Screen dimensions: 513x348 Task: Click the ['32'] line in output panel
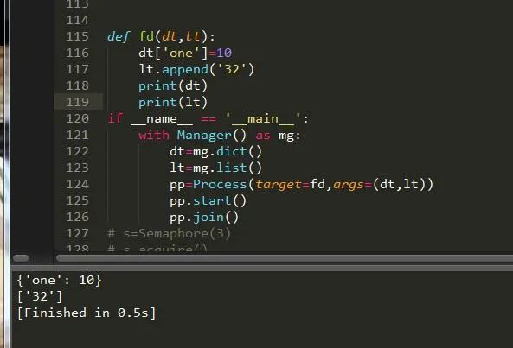(x=40, y=296)
